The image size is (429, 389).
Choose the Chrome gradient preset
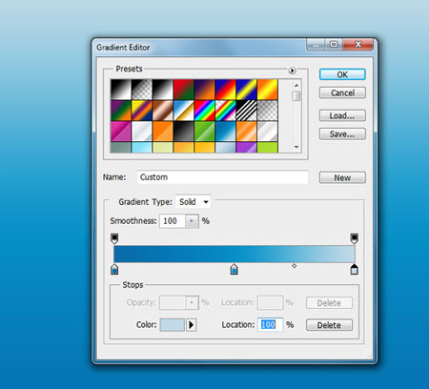pyautogui.click(x=184, y=111)
